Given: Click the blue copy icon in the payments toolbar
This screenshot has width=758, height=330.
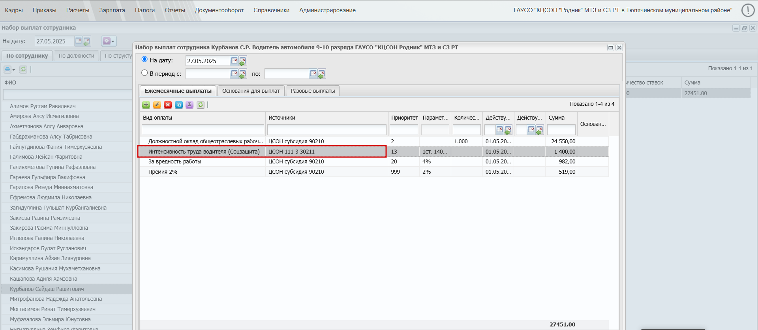Looking at the screenshot, I should pyautogui.click(x=179, y=105).
